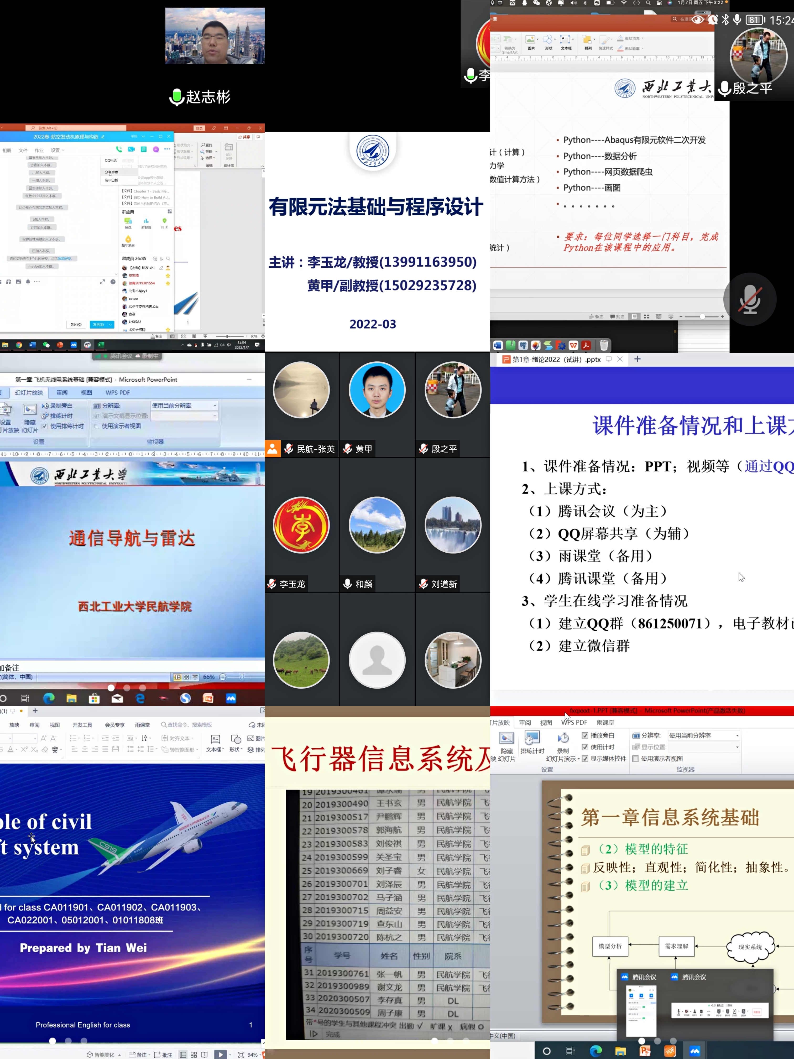Click the blue 发送 button in QQ chat
Viewport: 794px width, 1059px height.
point(98,325)
